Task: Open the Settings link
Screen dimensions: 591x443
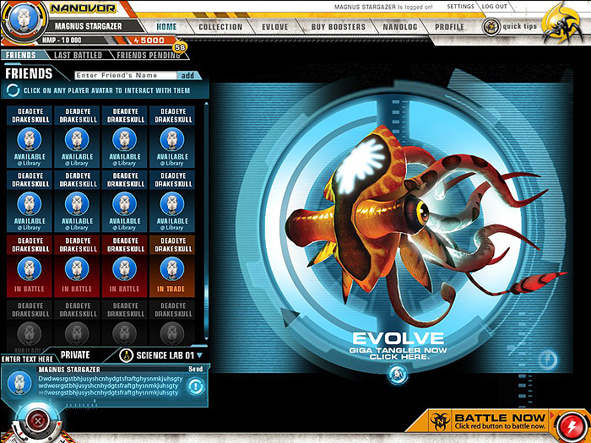Action: pyautogui.click(x=460, y=7)
